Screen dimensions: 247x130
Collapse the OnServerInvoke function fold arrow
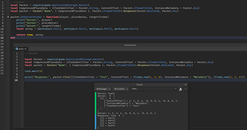click(8, 17)
